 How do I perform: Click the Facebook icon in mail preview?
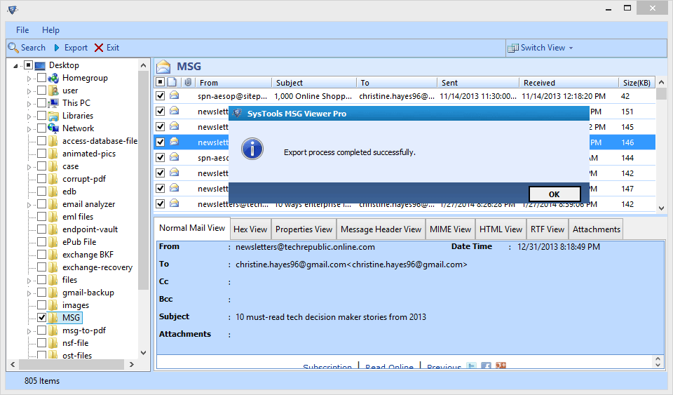click(487, 366)
